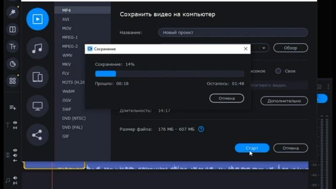Open the magic wand filters tool
336x189 pixels.
pyautogui.click(x=13, y=12)
